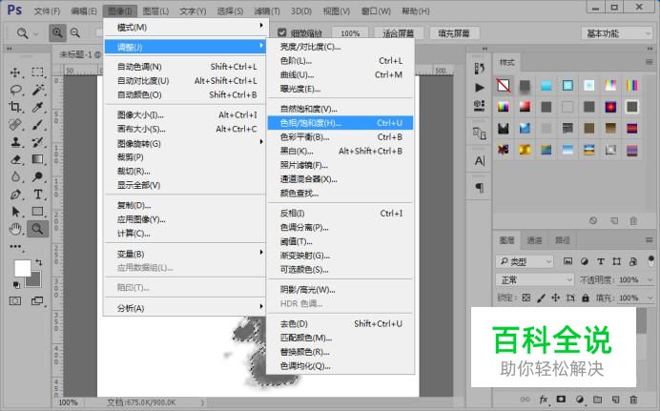The width and height of the screenshot is (660, 411).
Task: Expand the 模式(M) submenu
Action: 185,28
